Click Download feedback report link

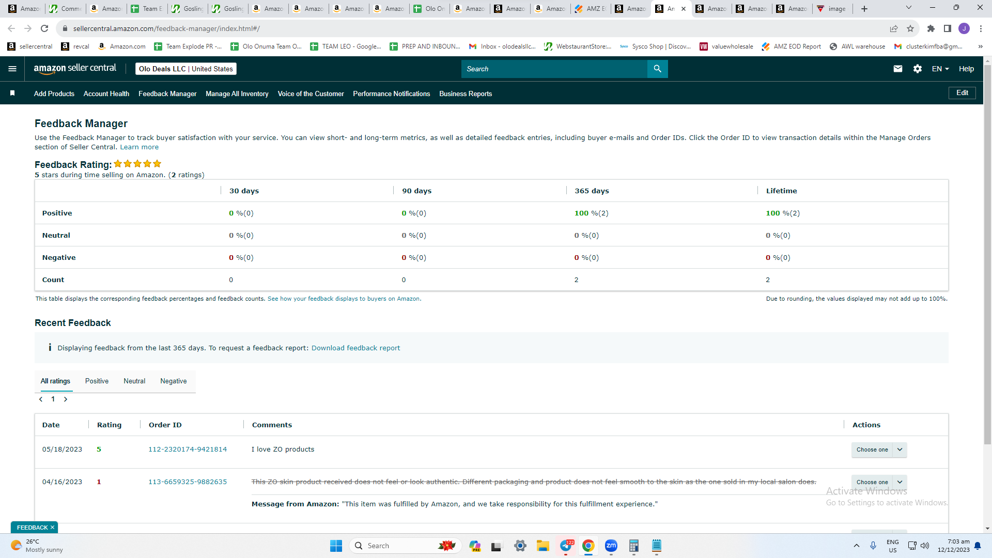[x=355, y=348]
